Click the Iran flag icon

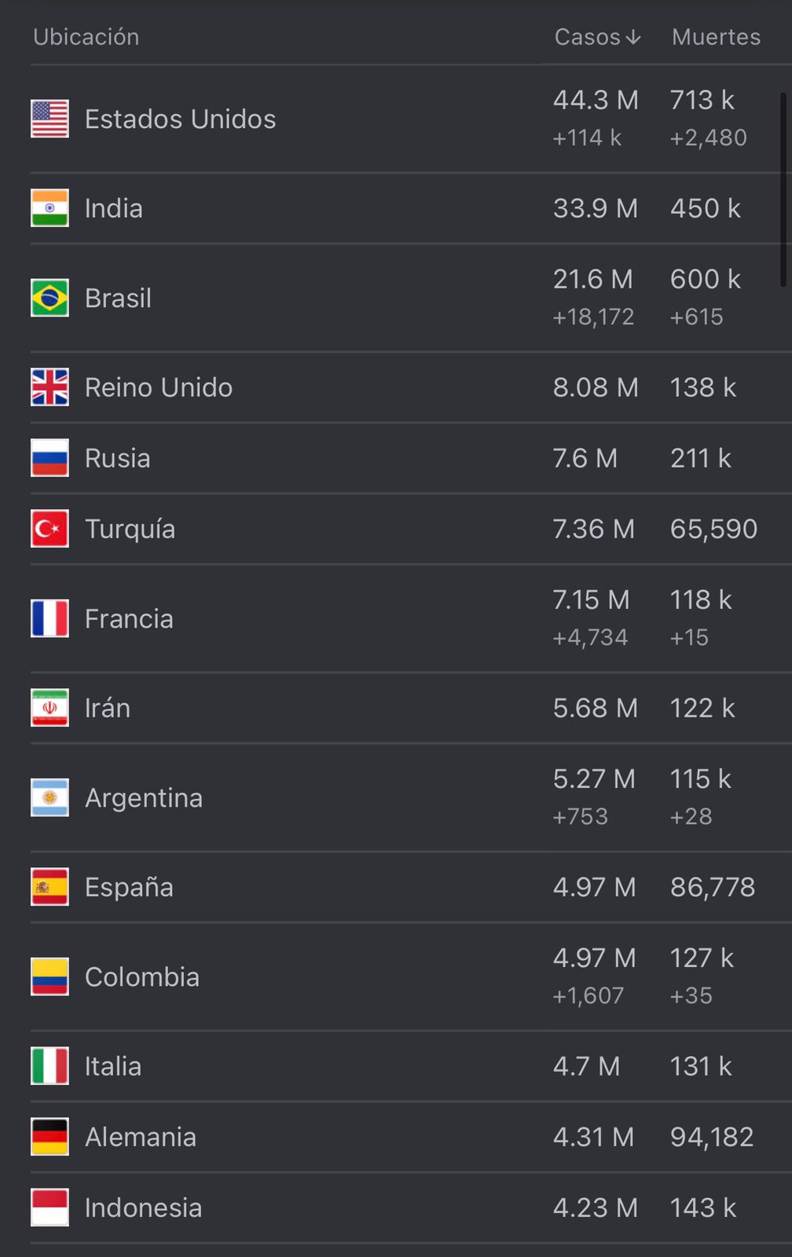tap(49, 708)
